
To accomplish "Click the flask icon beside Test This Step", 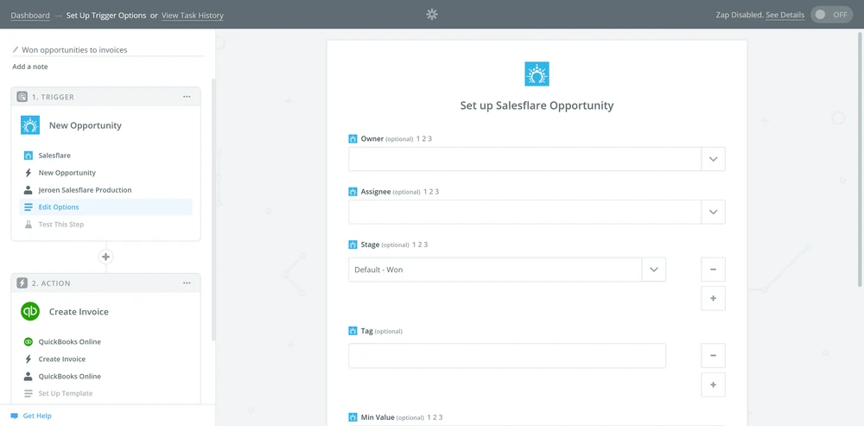I will click(x=29, y=225).
